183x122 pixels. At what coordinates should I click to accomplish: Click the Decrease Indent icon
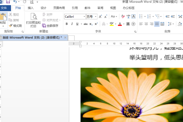pyautogui.click(x=167, y=16)
